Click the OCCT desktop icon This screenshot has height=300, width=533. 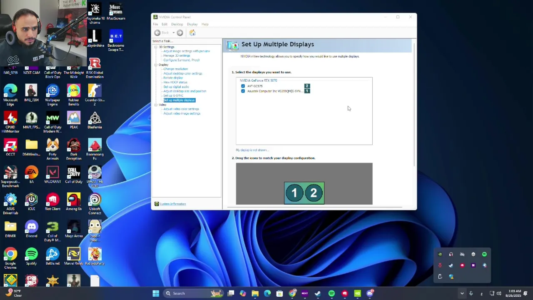pyautogui.click(x=10, y=148)
